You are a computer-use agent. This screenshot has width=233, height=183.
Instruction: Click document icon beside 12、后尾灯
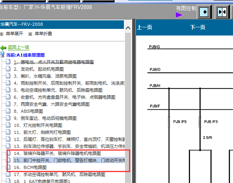point(8,139)
